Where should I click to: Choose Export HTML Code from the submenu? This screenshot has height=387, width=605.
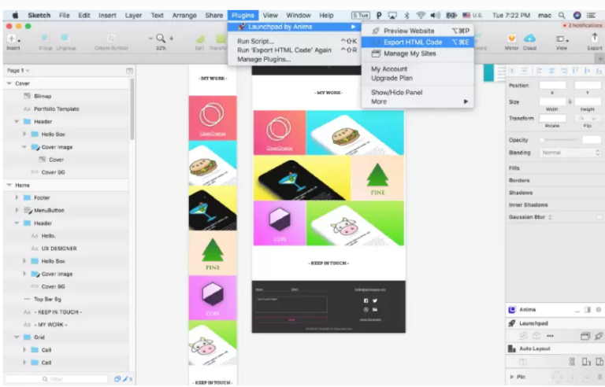coord(418,42)
